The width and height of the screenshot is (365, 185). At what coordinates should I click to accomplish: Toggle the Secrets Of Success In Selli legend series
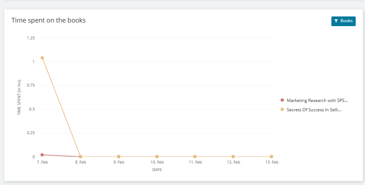[x=314, y=110]
